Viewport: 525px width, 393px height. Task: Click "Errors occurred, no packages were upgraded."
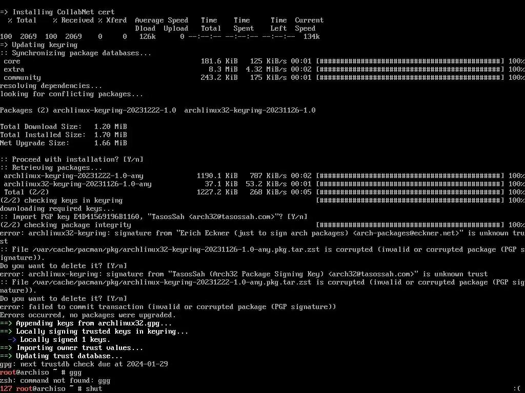(88, 315)
